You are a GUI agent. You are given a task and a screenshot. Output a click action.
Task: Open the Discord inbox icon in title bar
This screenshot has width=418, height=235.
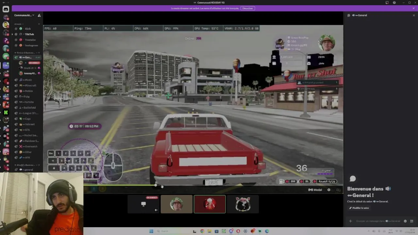387,3
